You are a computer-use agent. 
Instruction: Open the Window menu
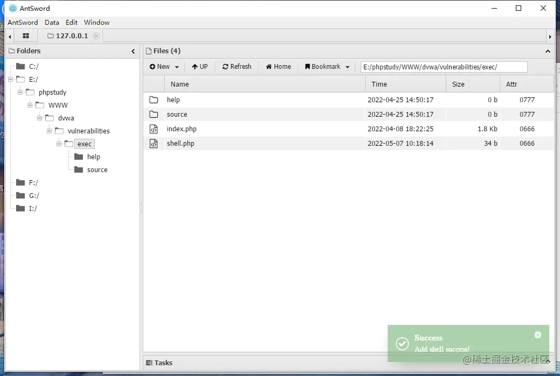[96, 22]
